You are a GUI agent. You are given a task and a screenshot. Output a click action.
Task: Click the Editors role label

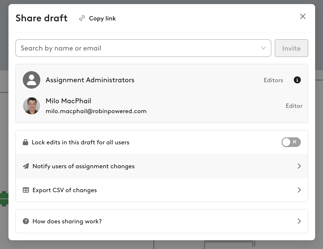[x=273, y=80]
